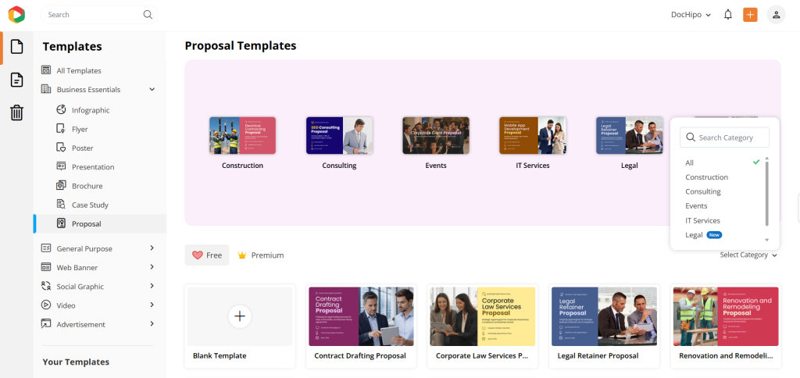Image resolution: width=800 pixels, height=378 pixels.
Task: Click the Web Banner icon
Action: tap(46, 267)
